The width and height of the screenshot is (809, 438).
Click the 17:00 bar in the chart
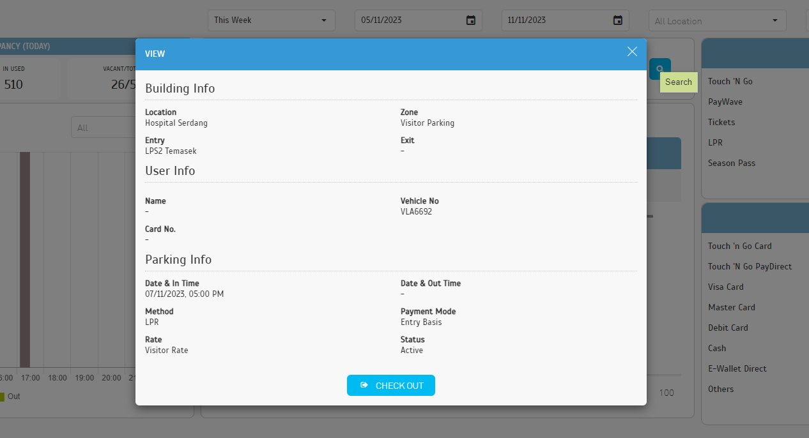pos(25,259)
